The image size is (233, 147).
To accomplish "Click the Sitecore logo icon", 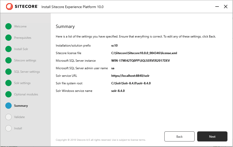I will pyautogui.click(x=9, y=7).
